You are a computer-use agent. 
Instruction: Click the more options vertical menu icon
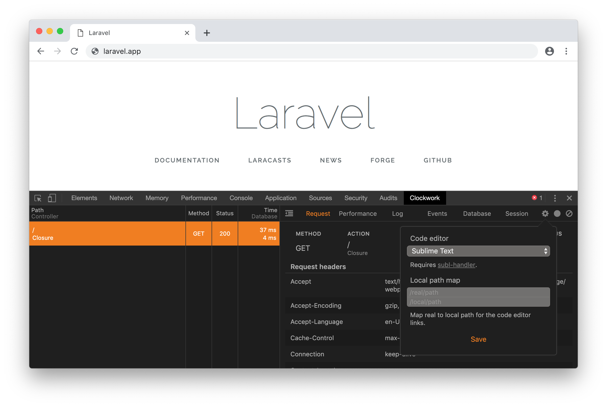tap(555, 197)
